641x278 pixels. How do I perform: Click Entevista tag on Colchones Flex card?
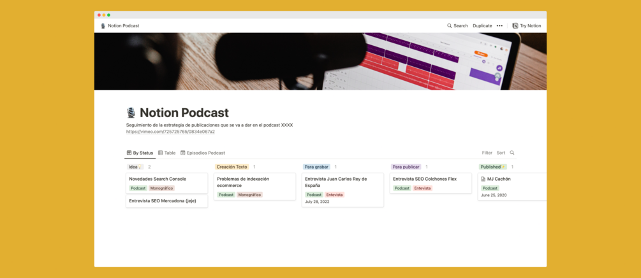tap(422, 188)
